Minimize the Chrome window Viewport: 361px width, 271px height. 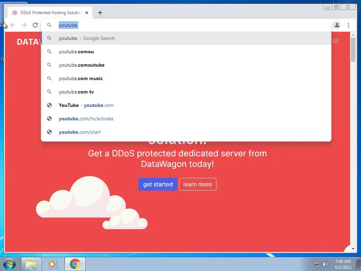point(328,7)
